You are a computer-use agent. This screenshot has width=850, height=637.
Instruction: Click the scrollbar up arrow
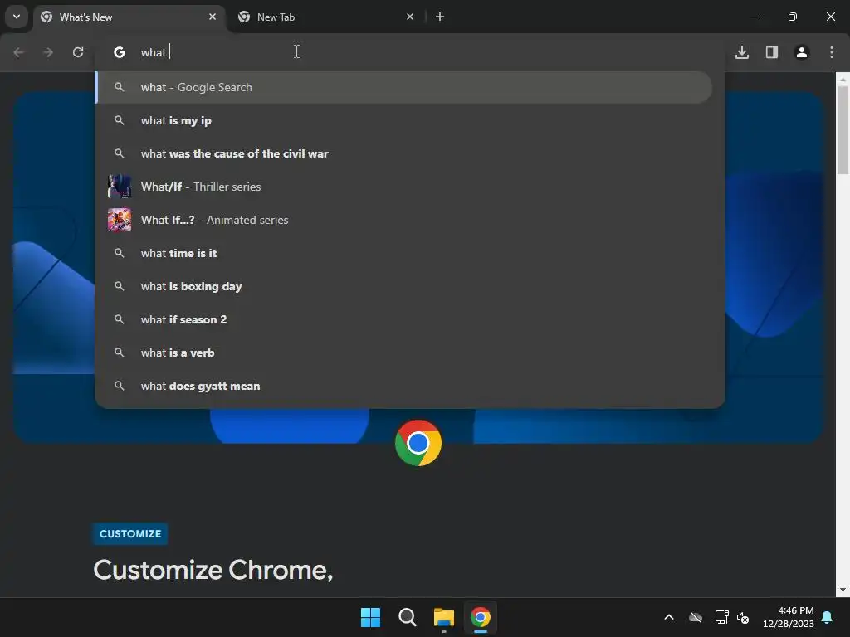[x=843, y=79]
